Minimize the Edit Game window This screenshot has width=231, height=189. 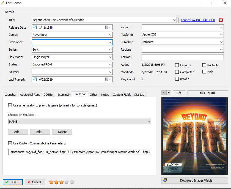tap(200, 3)
